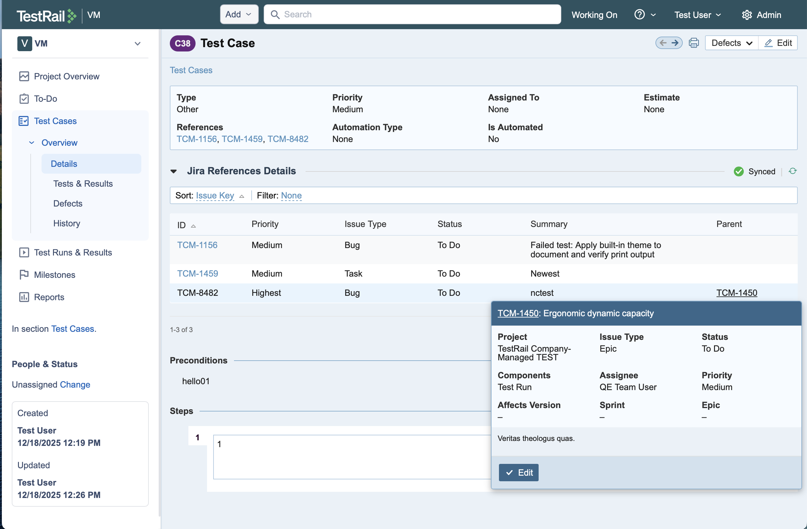Click the TestRail logo

(47, 15)
